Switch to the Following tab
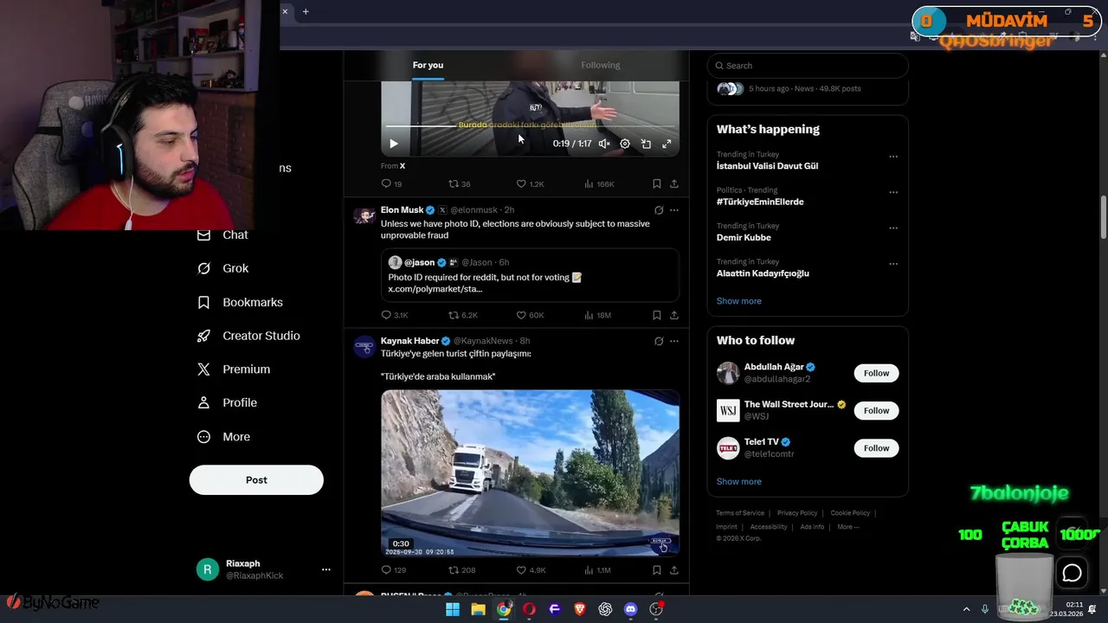This screenshot has width=1108, height=623. click(x=601, y=65)
